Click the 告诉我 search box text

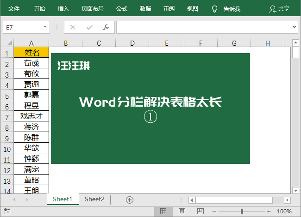[x=232, y=9]
